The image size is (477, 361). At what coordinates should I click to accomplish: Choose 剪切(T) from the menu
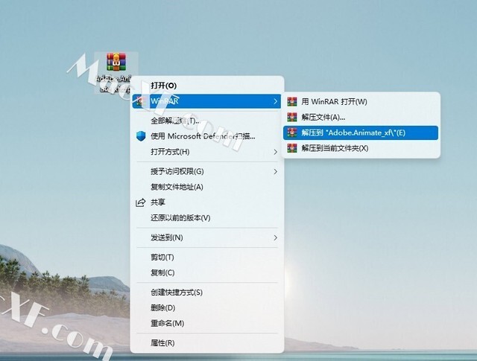[x=207, y=258]
